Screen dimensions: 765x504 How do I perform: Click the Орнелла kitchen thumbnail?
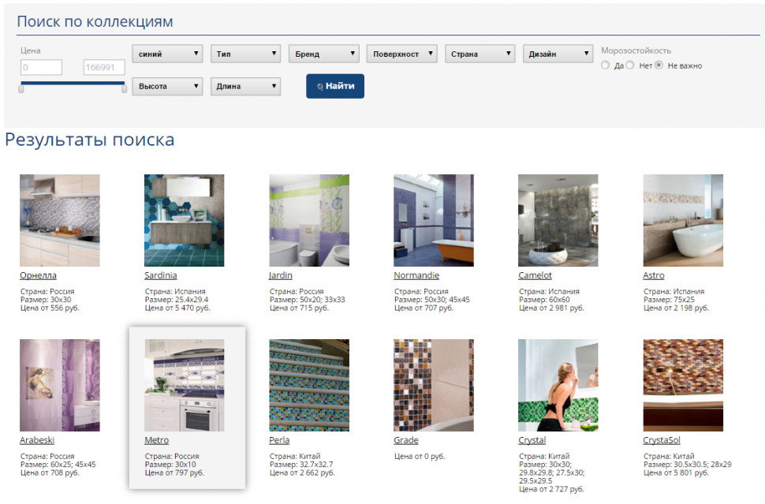(59, 221)
